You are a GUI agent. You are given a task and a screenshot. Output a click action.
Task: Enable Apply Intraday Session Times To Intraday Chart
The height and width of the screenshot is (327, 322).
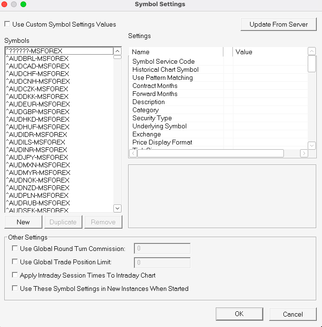[x=15, y=275]
